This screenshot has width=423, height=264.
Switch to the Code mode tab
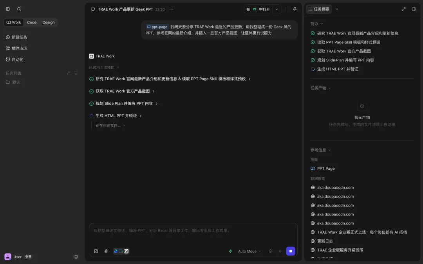[x=32, y=22]
